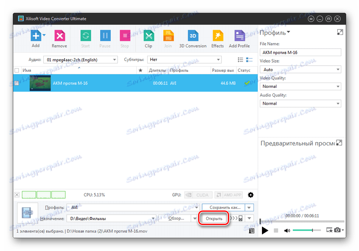Take a snapshot with the camera icon

(337, 230)
